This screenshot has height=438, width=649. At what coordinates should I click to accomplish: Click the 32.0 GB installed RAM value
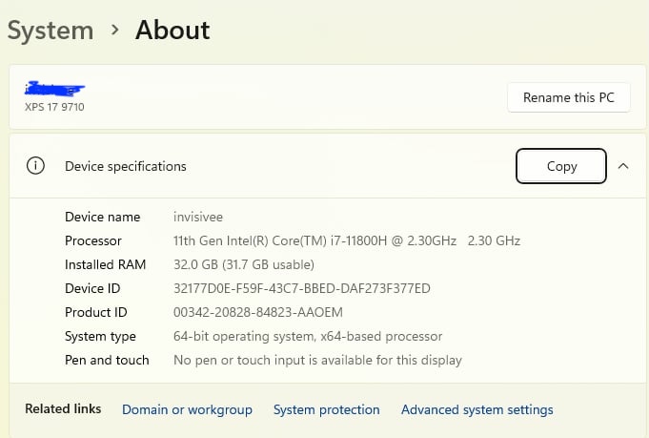243,264
